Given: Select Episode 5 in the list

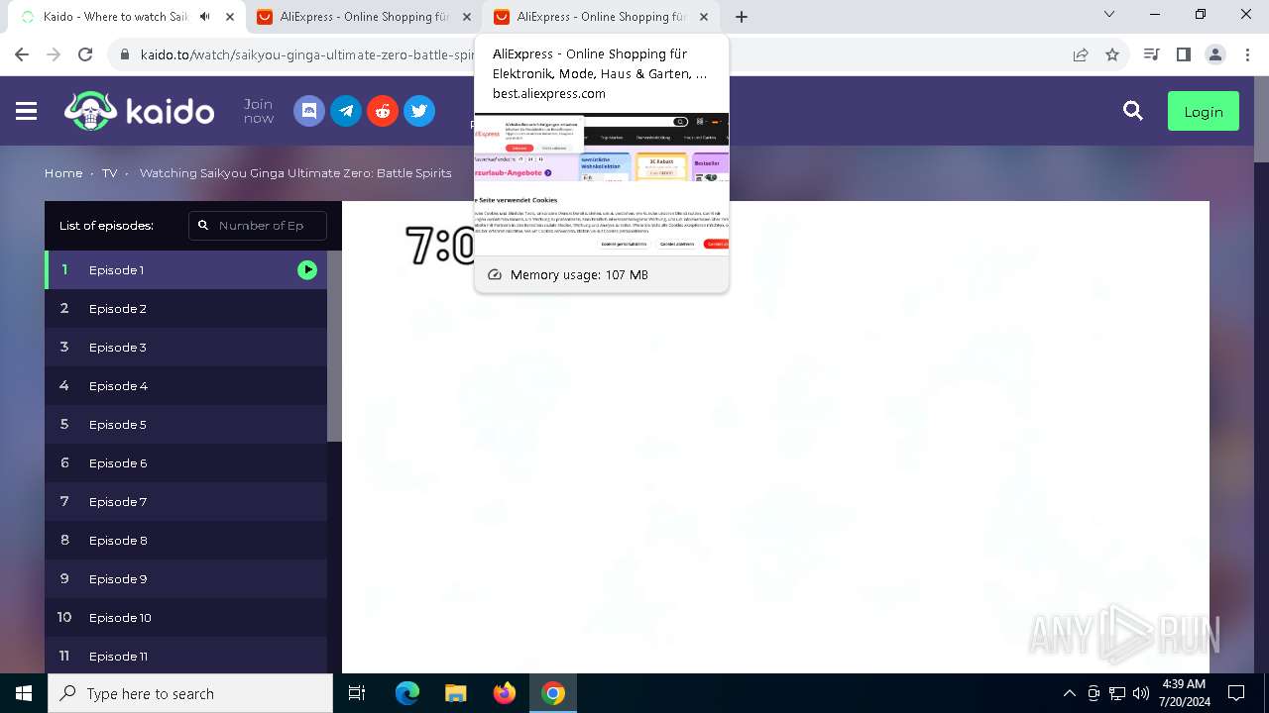Looking at the screenshot, I should point(185,424).
